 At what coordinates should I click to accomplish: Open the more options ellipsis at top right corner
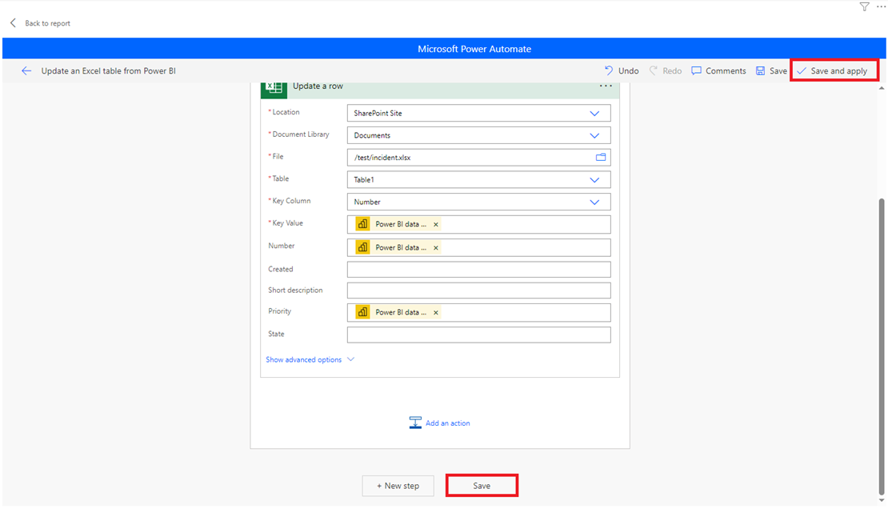point(882,6)
